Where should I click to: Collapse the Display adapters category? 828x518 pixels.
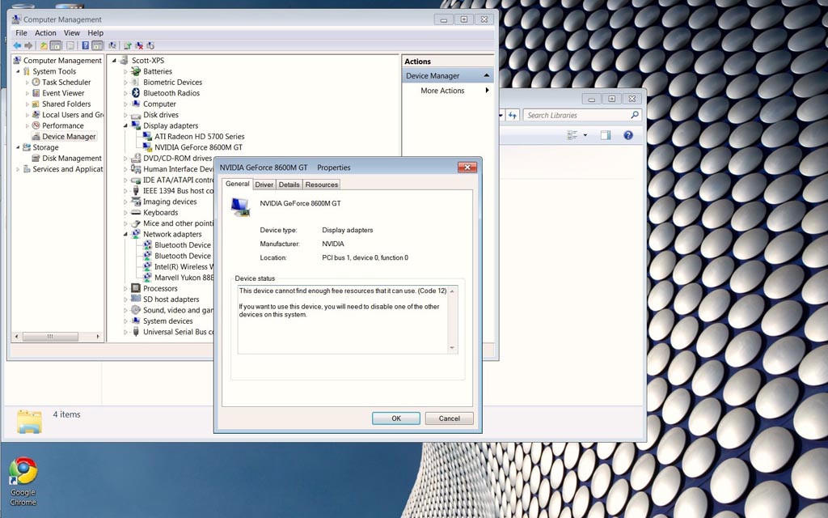[125, 125]
